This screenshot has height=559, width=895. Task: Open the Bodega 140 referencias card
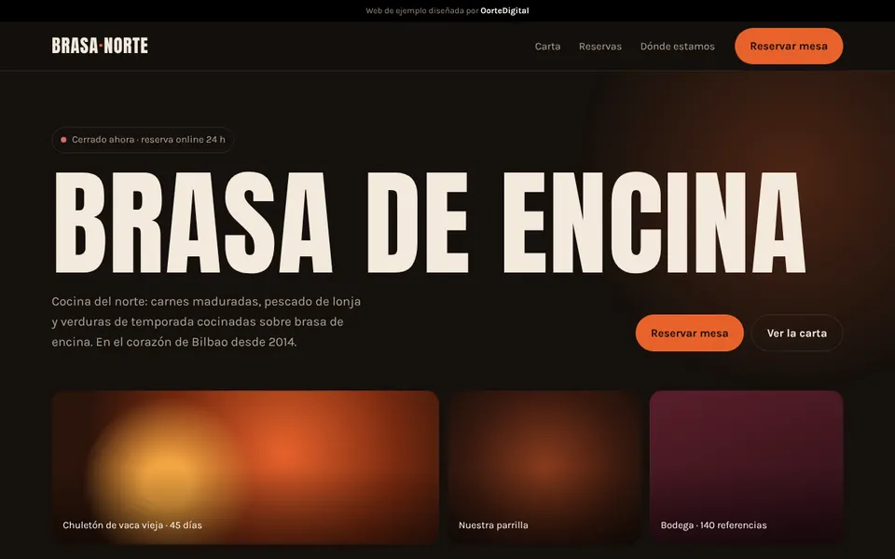click(746, 467)
